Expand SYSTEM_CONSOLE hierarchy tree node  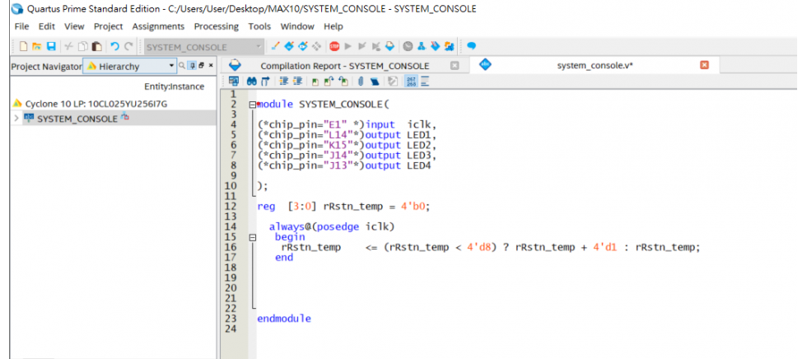[16, 119]
